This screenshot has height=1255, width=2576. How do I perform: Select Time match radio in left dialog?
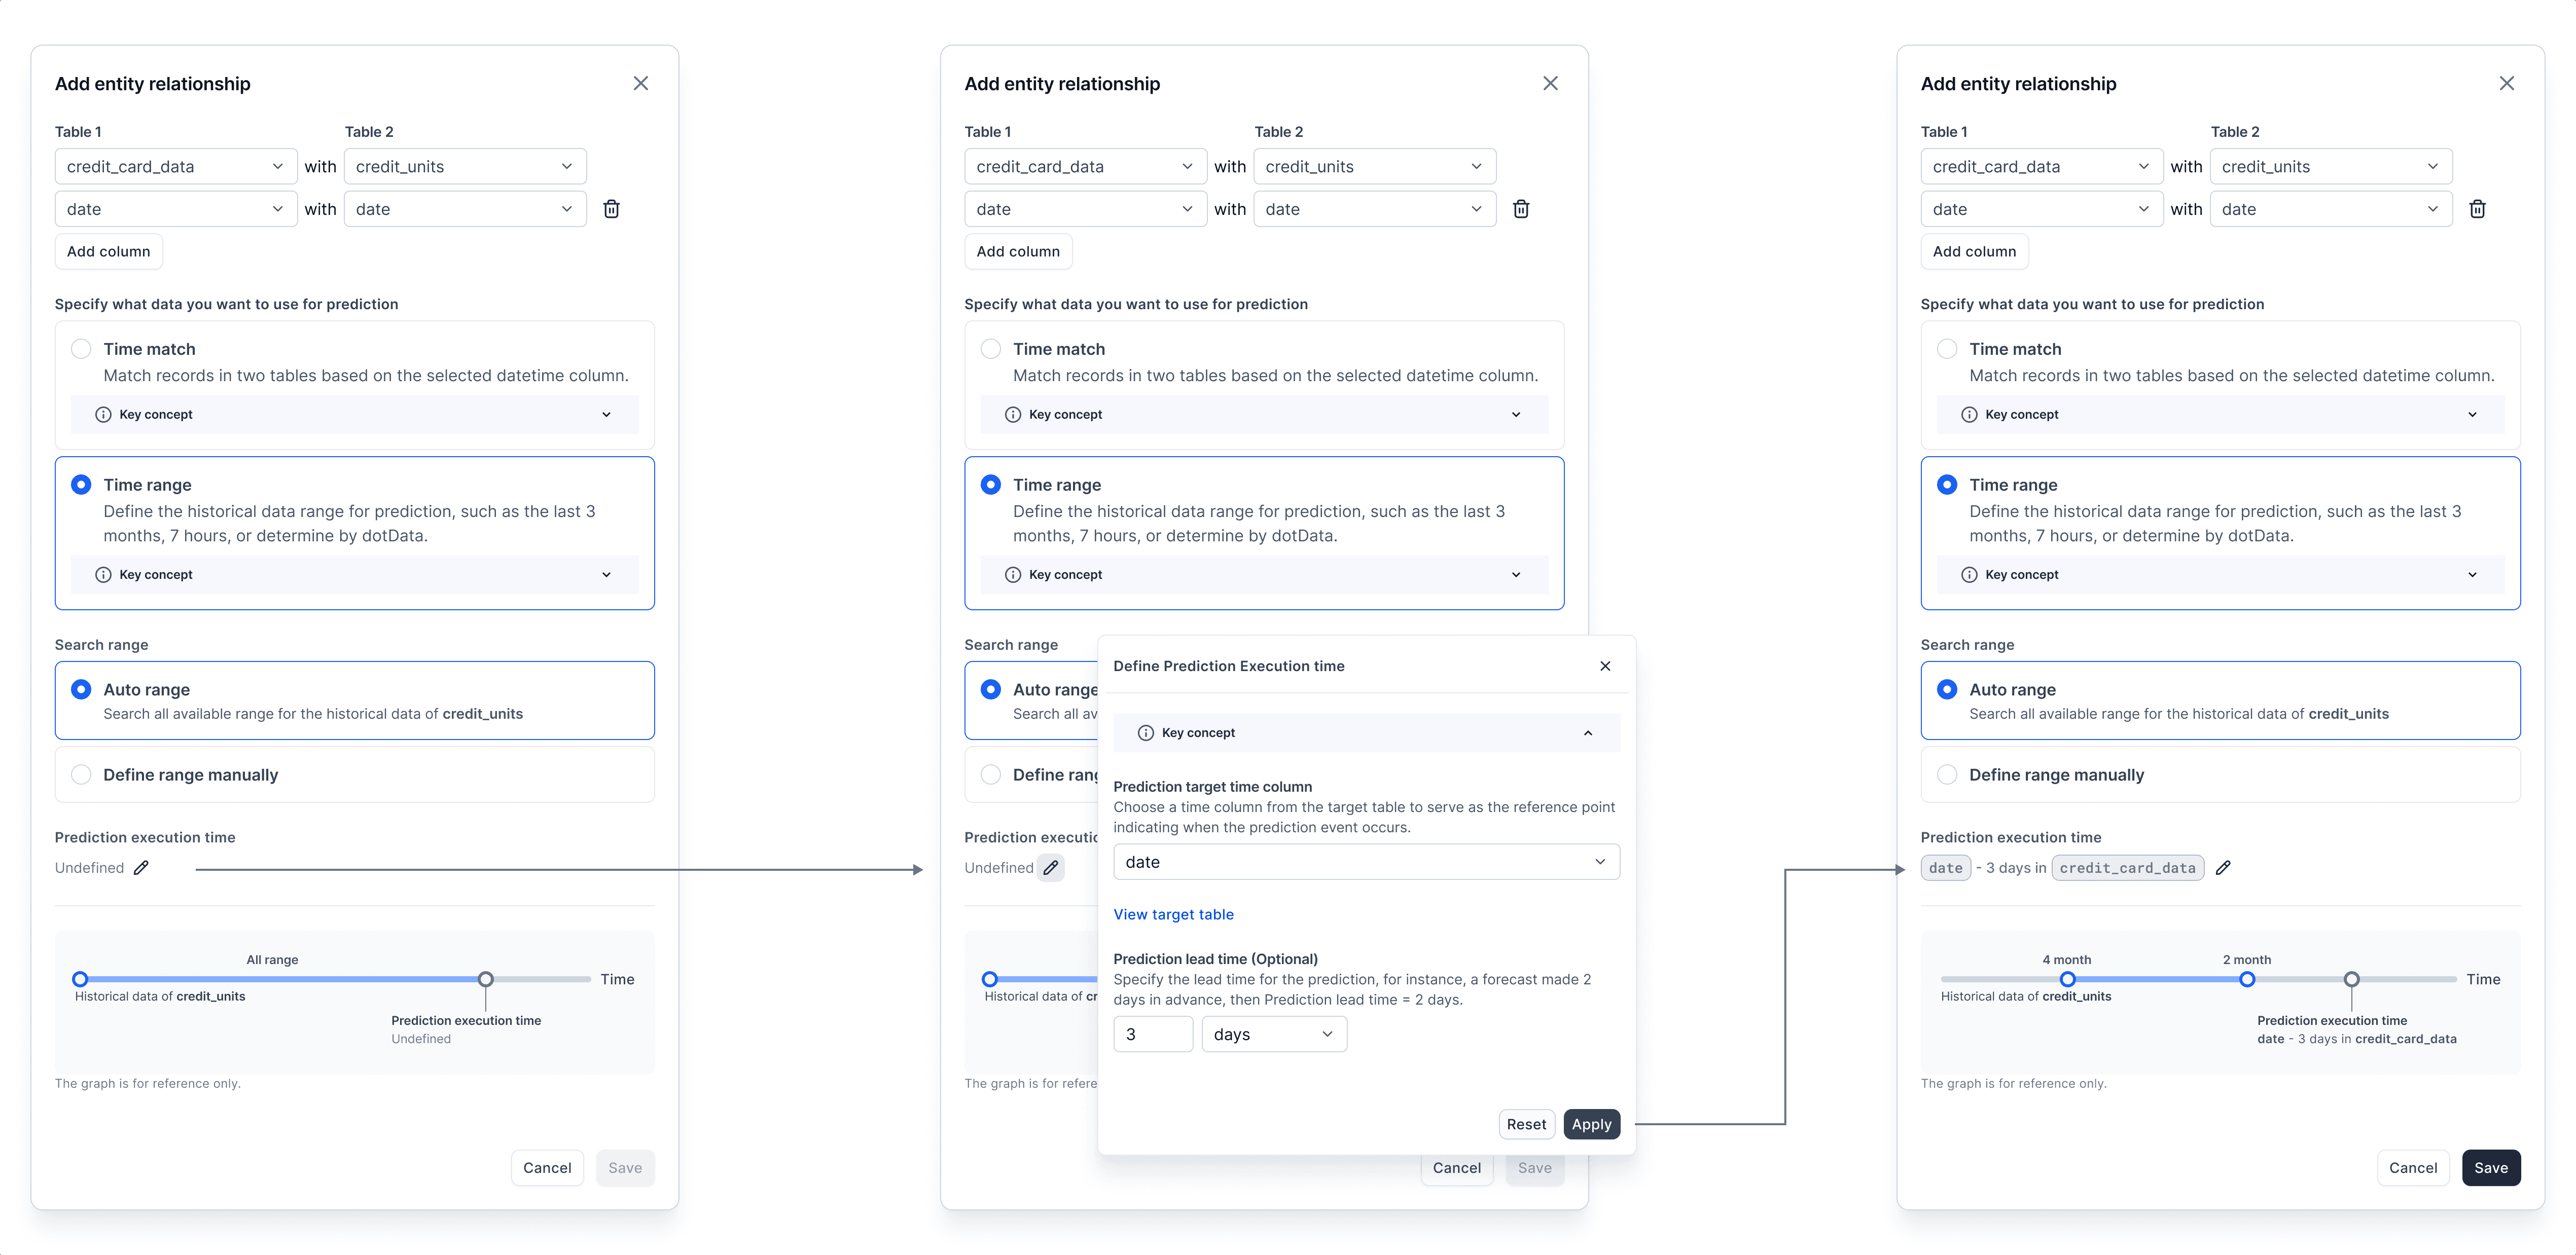point(82,349)
